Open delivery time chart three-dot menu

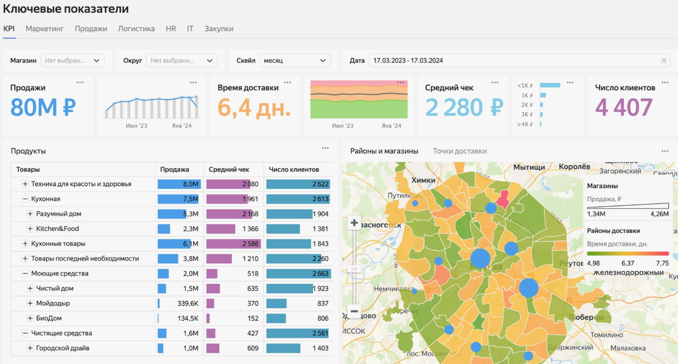[x=401, y=83]
